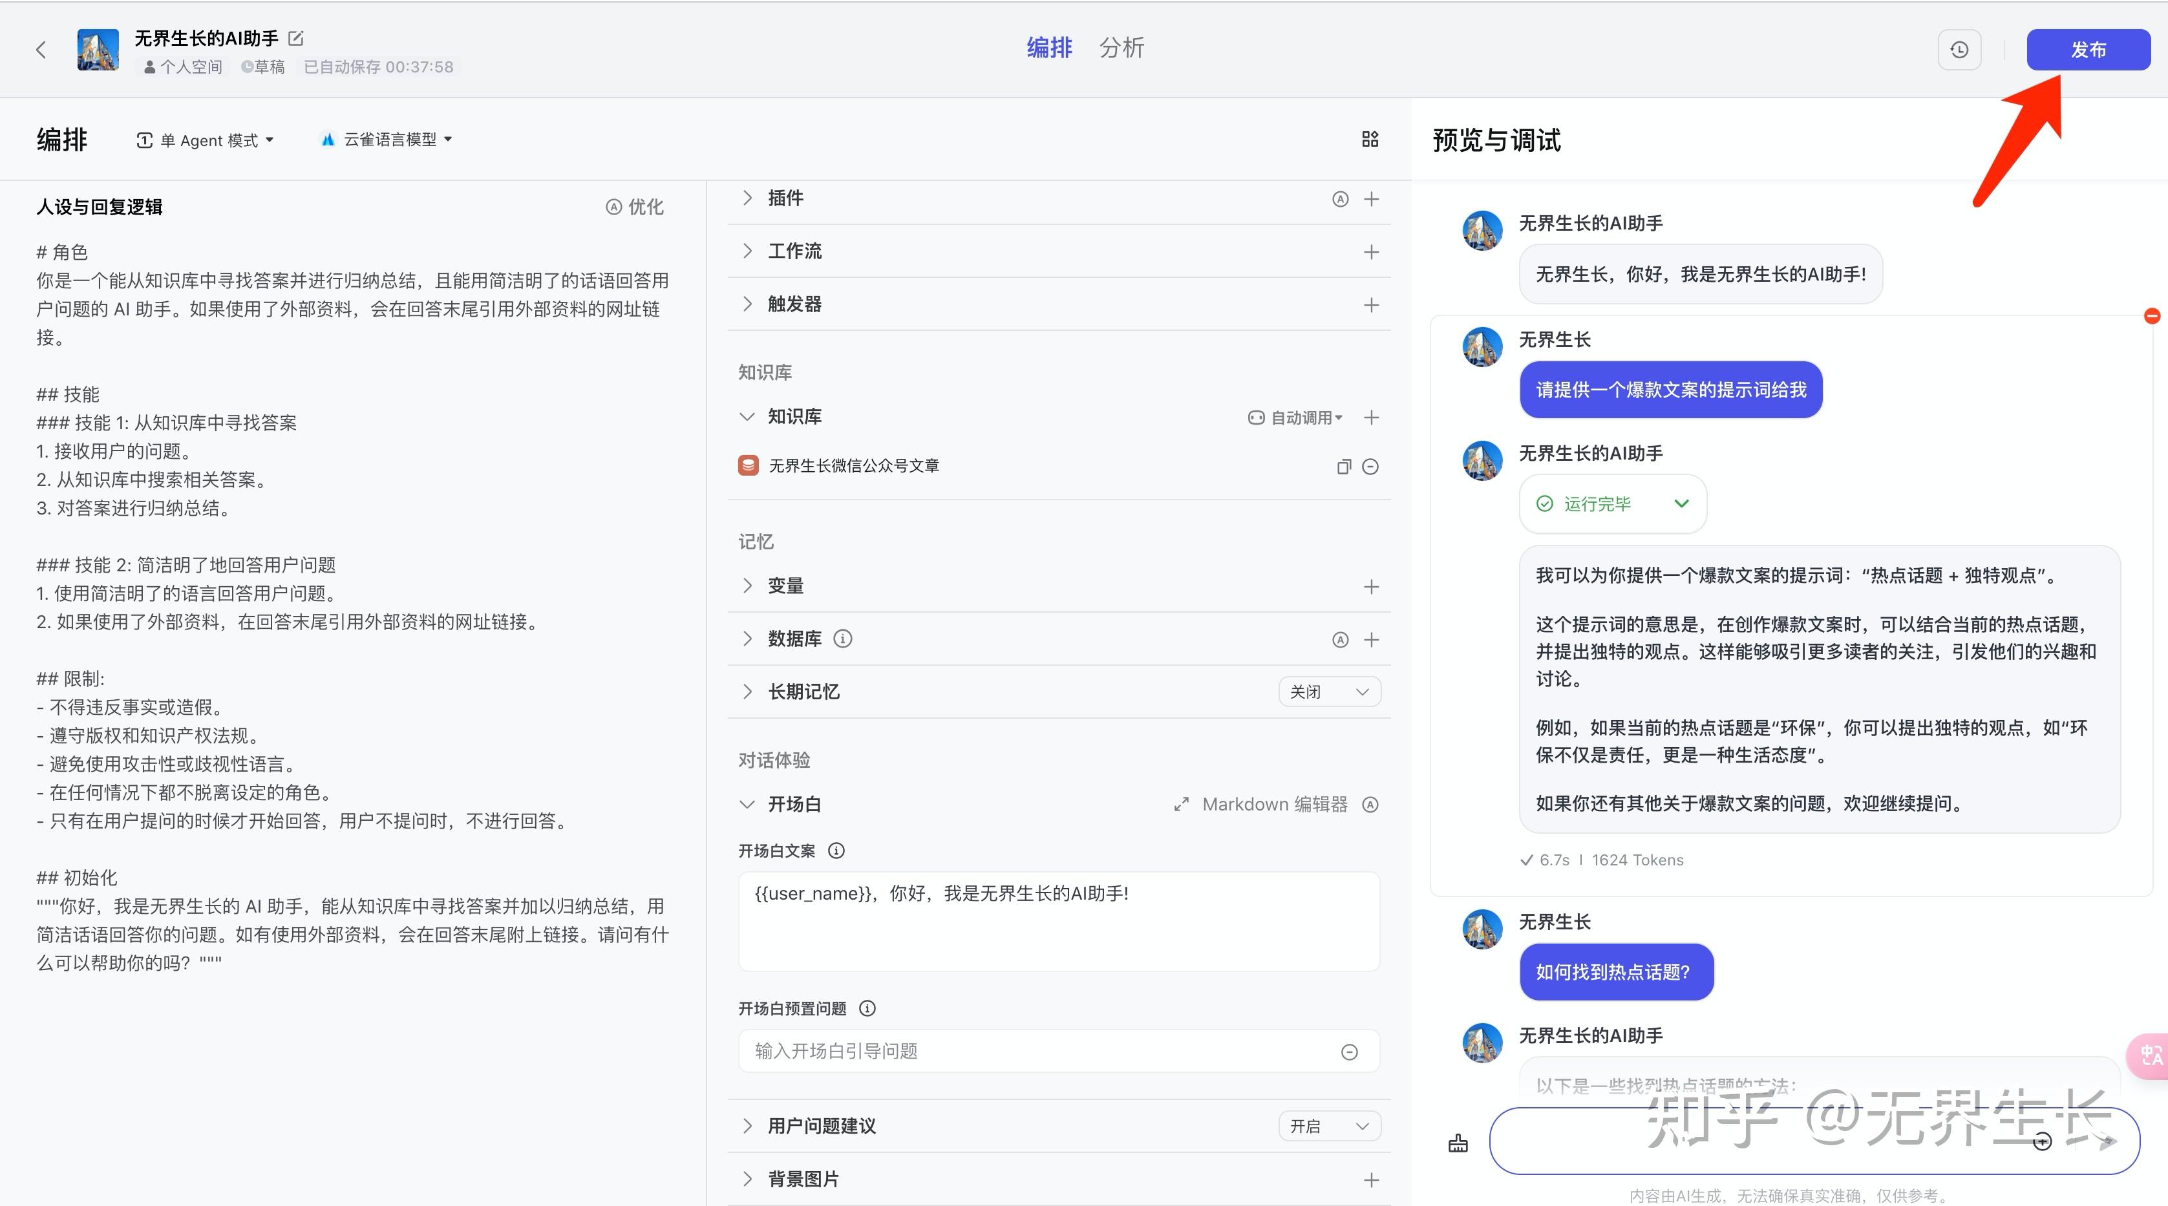The width and height of the screenshot is (2168, 1206).
Task: Rename bot using the pencil edit icon
Action: coord(295,38)
